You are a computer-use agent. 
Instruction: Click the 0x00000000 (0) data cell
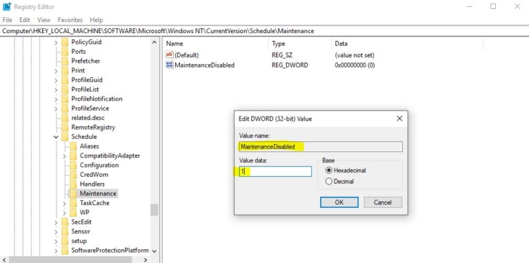pyautogui.click(x=355, y=65)
